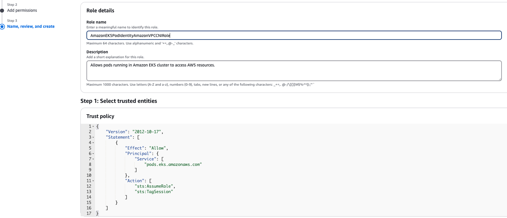This screenshot has height=218, width=507.
Task: Collapse the Service fold arrow on line 7
Action: 93,159
